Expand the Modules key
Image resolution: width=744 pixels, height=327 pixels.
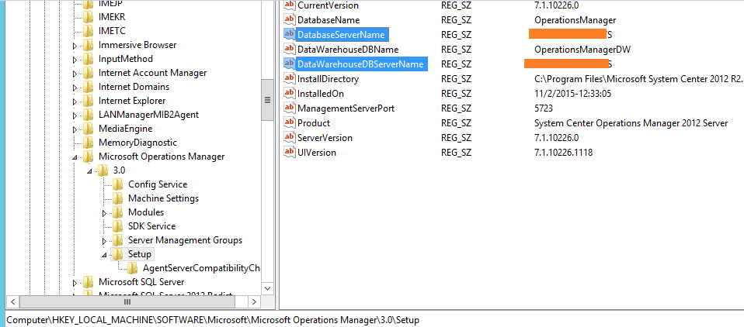[104, 213]
